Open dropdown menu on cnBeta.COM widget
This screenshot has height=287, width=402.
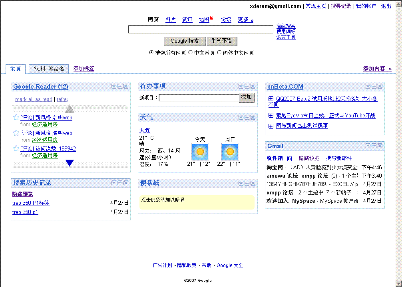368,86
